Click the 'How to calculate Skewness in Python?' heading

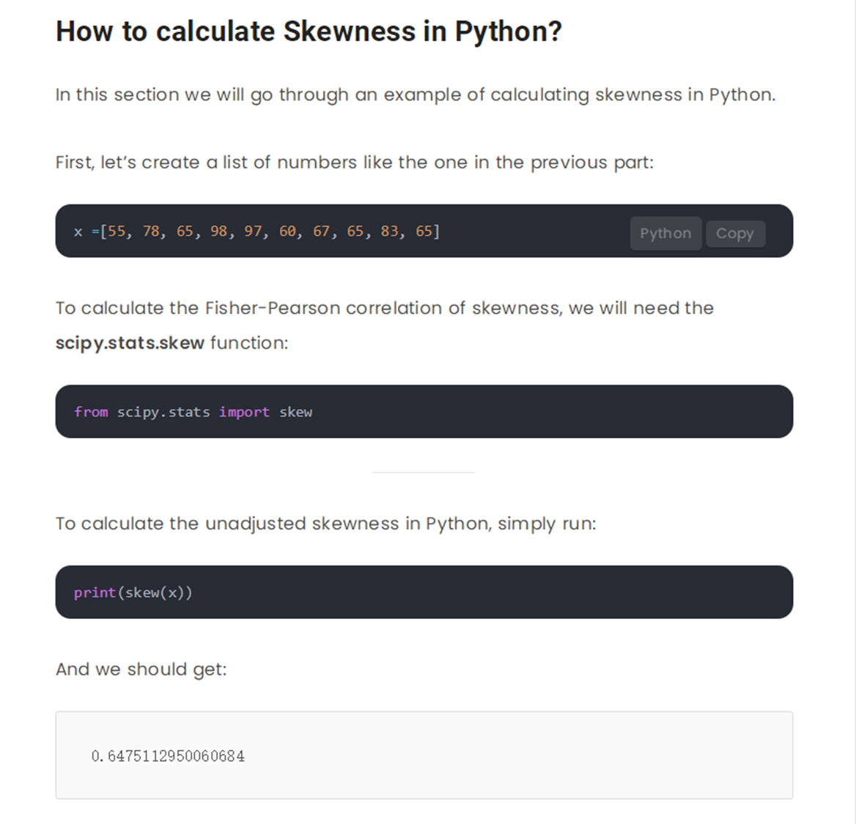tap(309, 31)
